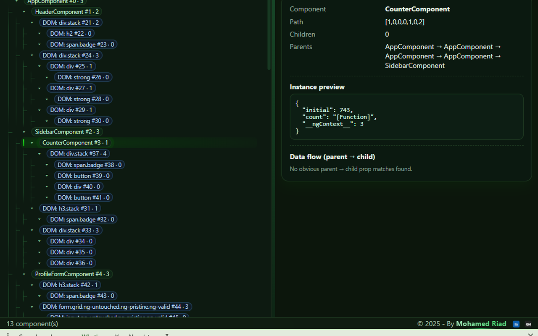Click the "13 component(s)" status text
The height and width of the screenshot is (336, 538).
[x=32, y=324]
